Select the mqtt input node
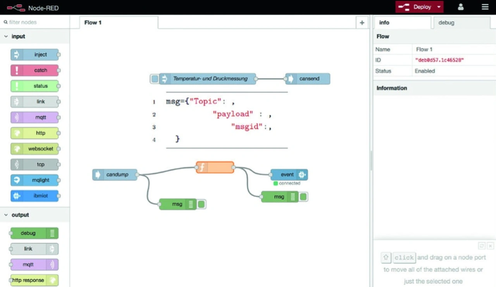 coord(35,117)
